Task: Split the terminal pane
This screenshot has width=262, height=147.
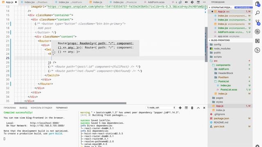Action: 186,108
